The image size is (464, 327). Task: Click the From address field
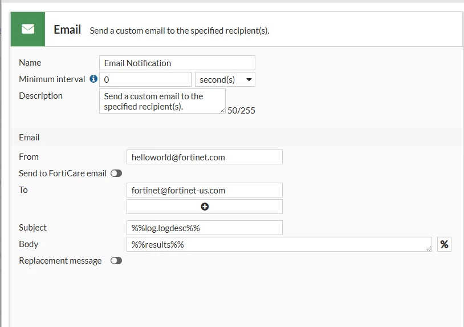(x=205, y=157)
